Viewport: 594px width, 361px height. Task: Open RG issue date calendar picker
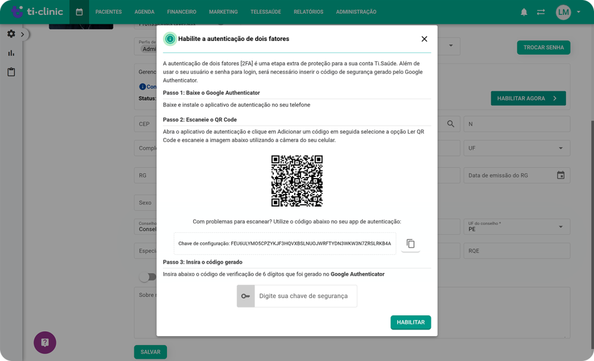click(561, 175)
